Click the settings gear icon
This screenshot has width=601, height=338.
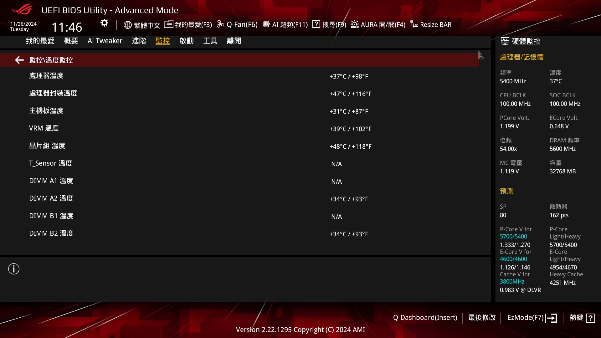pyautogui.click(x=104, y=23)
